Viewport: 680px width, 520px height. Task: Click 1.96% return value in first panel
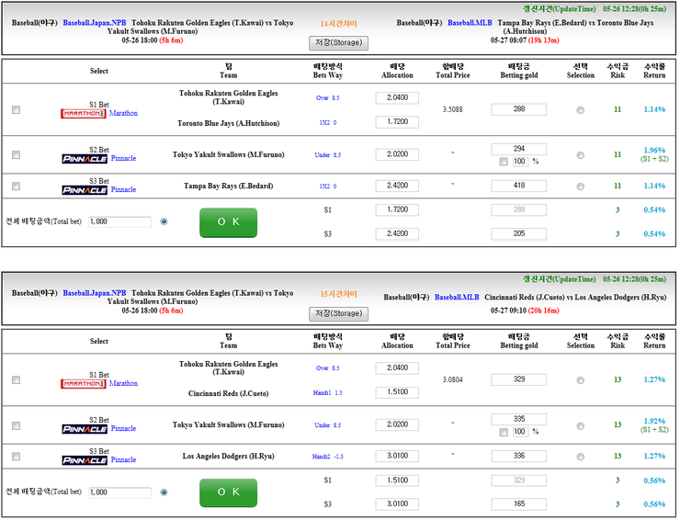[654, 151]
